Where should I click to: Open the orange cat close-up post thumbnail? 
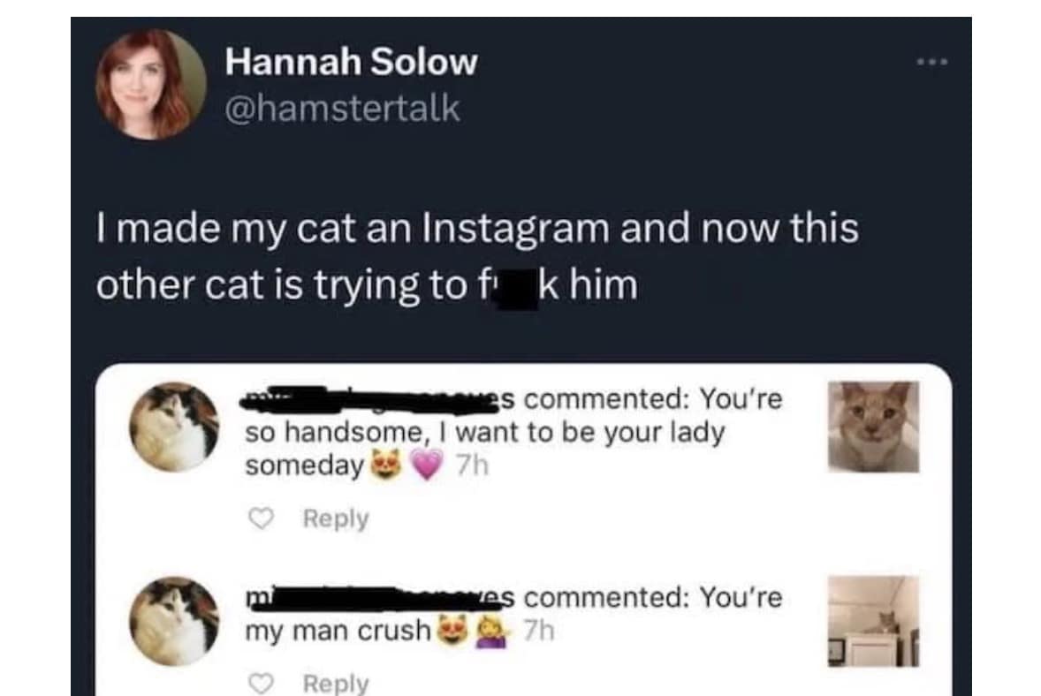click(873, 427)
